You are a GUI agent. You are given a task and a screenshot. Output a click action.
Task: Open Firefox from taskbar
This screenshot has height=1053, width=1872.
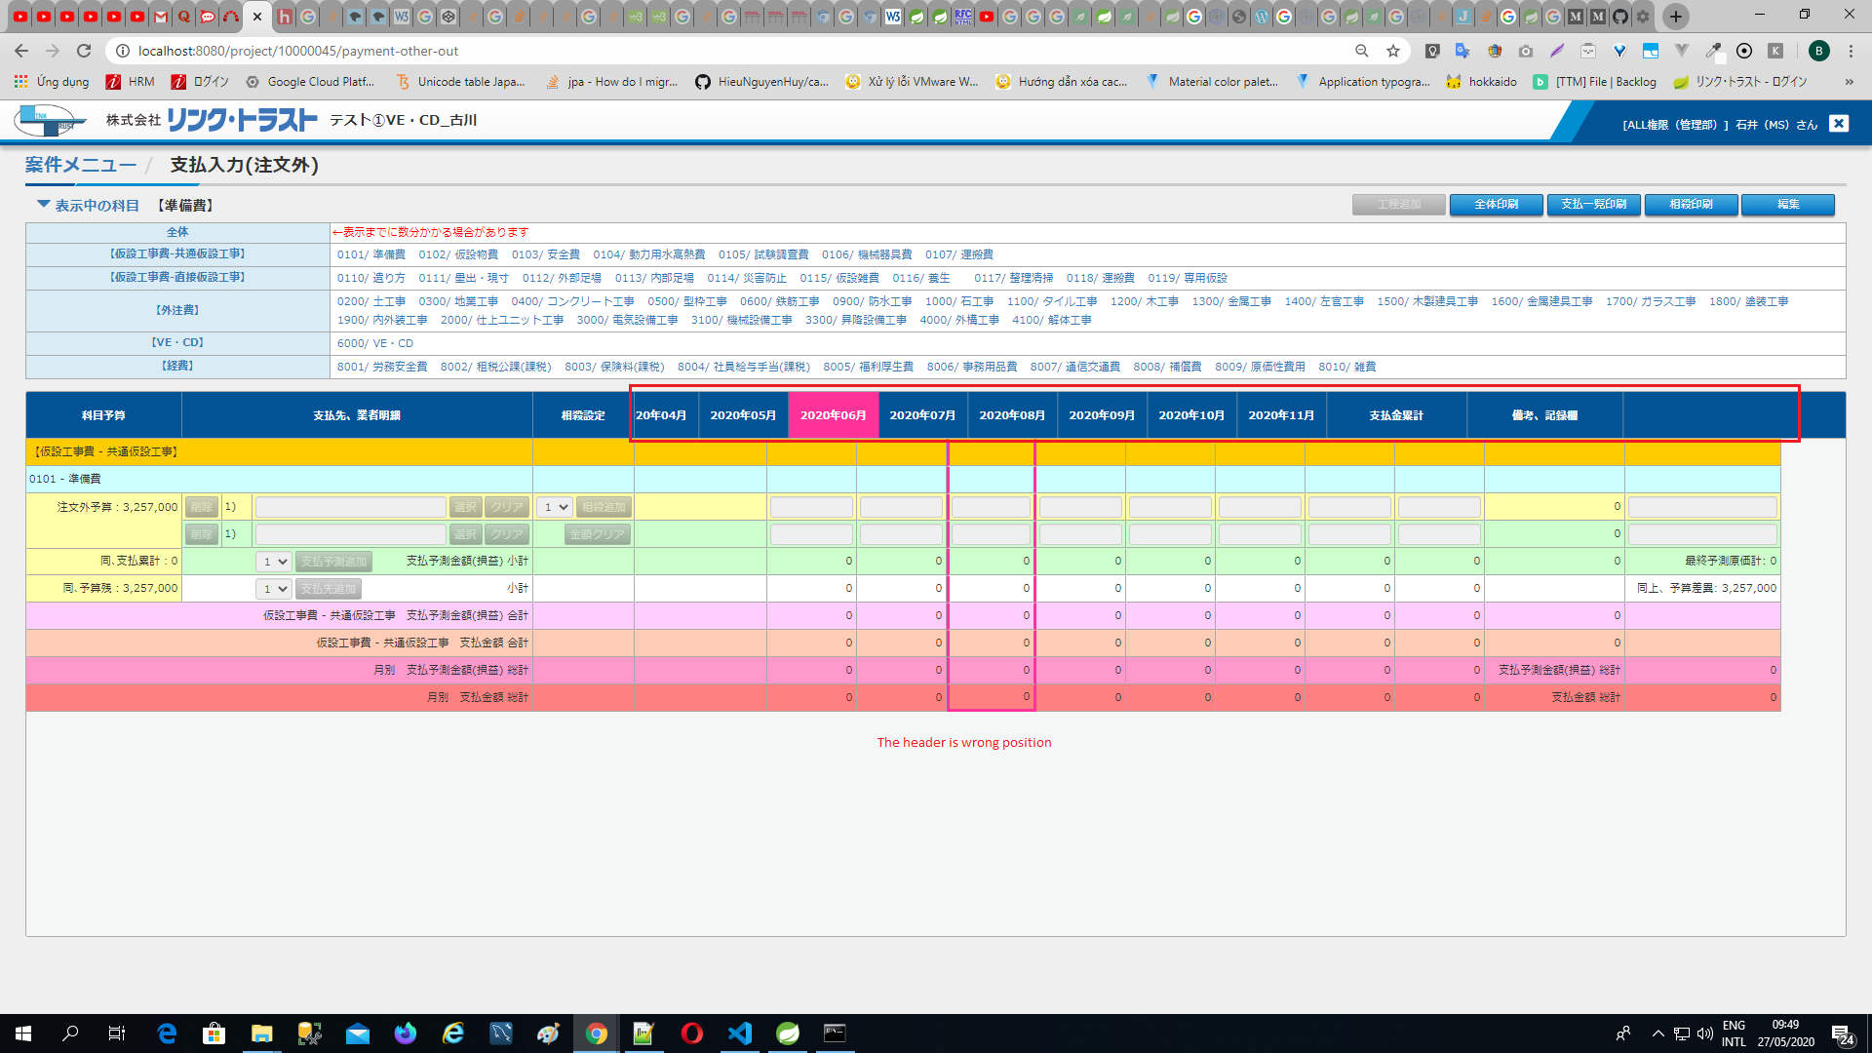pyautogui.click(x=406, y=1033)
